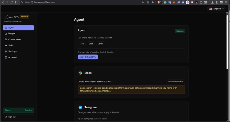The image size is (230, 122).
Task: Click Disconnect Slack button
Action: tap(175, 82)
